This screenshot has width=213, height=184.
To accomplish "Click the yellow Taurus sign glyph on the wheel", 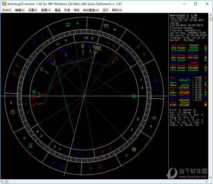I will 13,112.
